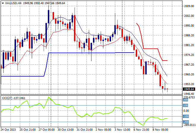
Task: Click the dropdown triangle beside XAUUSD,H4
Action: click(x=3, y=3)
